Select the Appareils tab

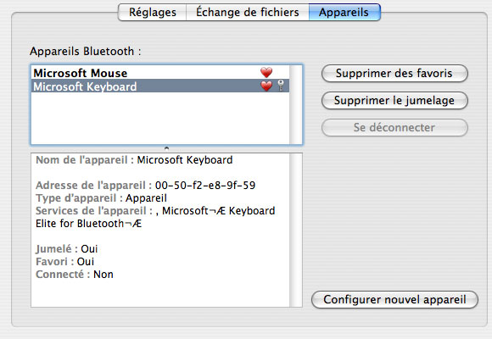(344, 12)
